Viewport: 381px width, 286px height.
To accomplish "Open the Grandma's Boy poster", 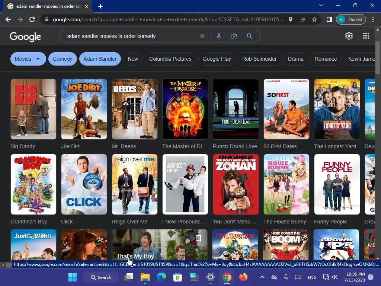I will click(33, 184).
